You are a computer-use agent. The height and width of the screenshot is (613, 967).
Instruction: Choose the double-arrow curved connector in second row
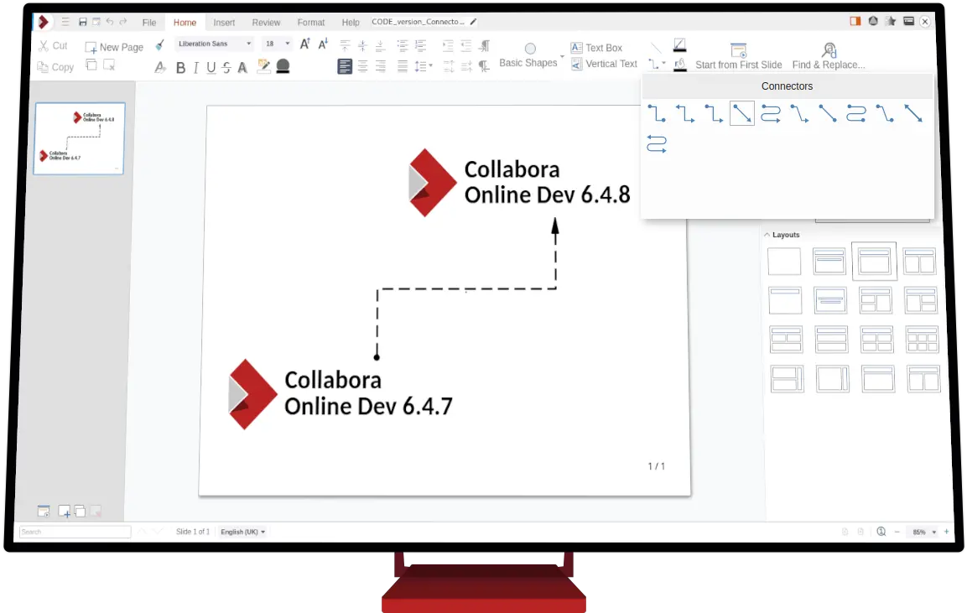[x=657, y=144]
